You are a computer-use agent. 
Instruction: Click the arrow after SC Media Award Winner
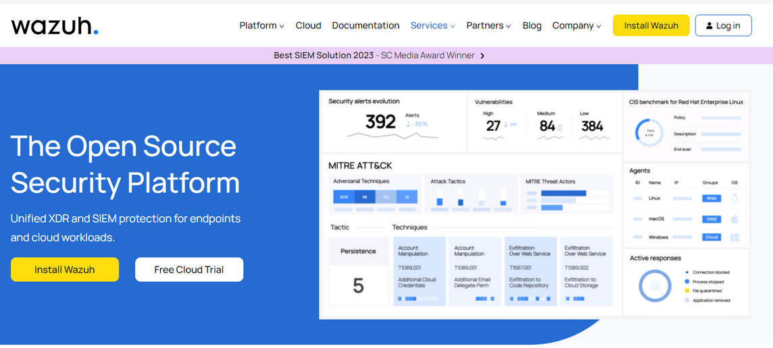[482, 55]
